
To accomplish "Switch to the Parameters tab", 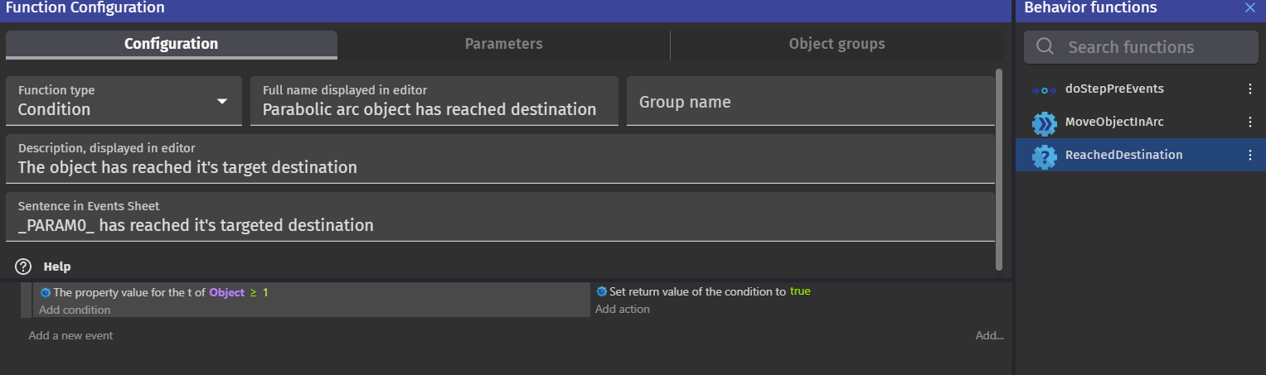I will click(x=503, y=45).
